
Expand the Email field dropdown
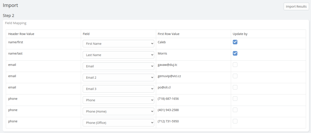pyautogui.click(x=118, y=66)
